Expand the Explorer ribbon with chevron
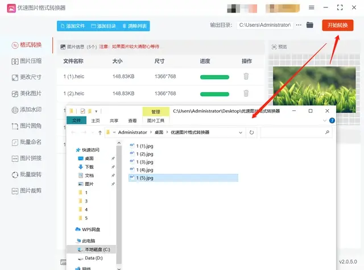This screenshot has width=364, height=270. pos(325,121)
